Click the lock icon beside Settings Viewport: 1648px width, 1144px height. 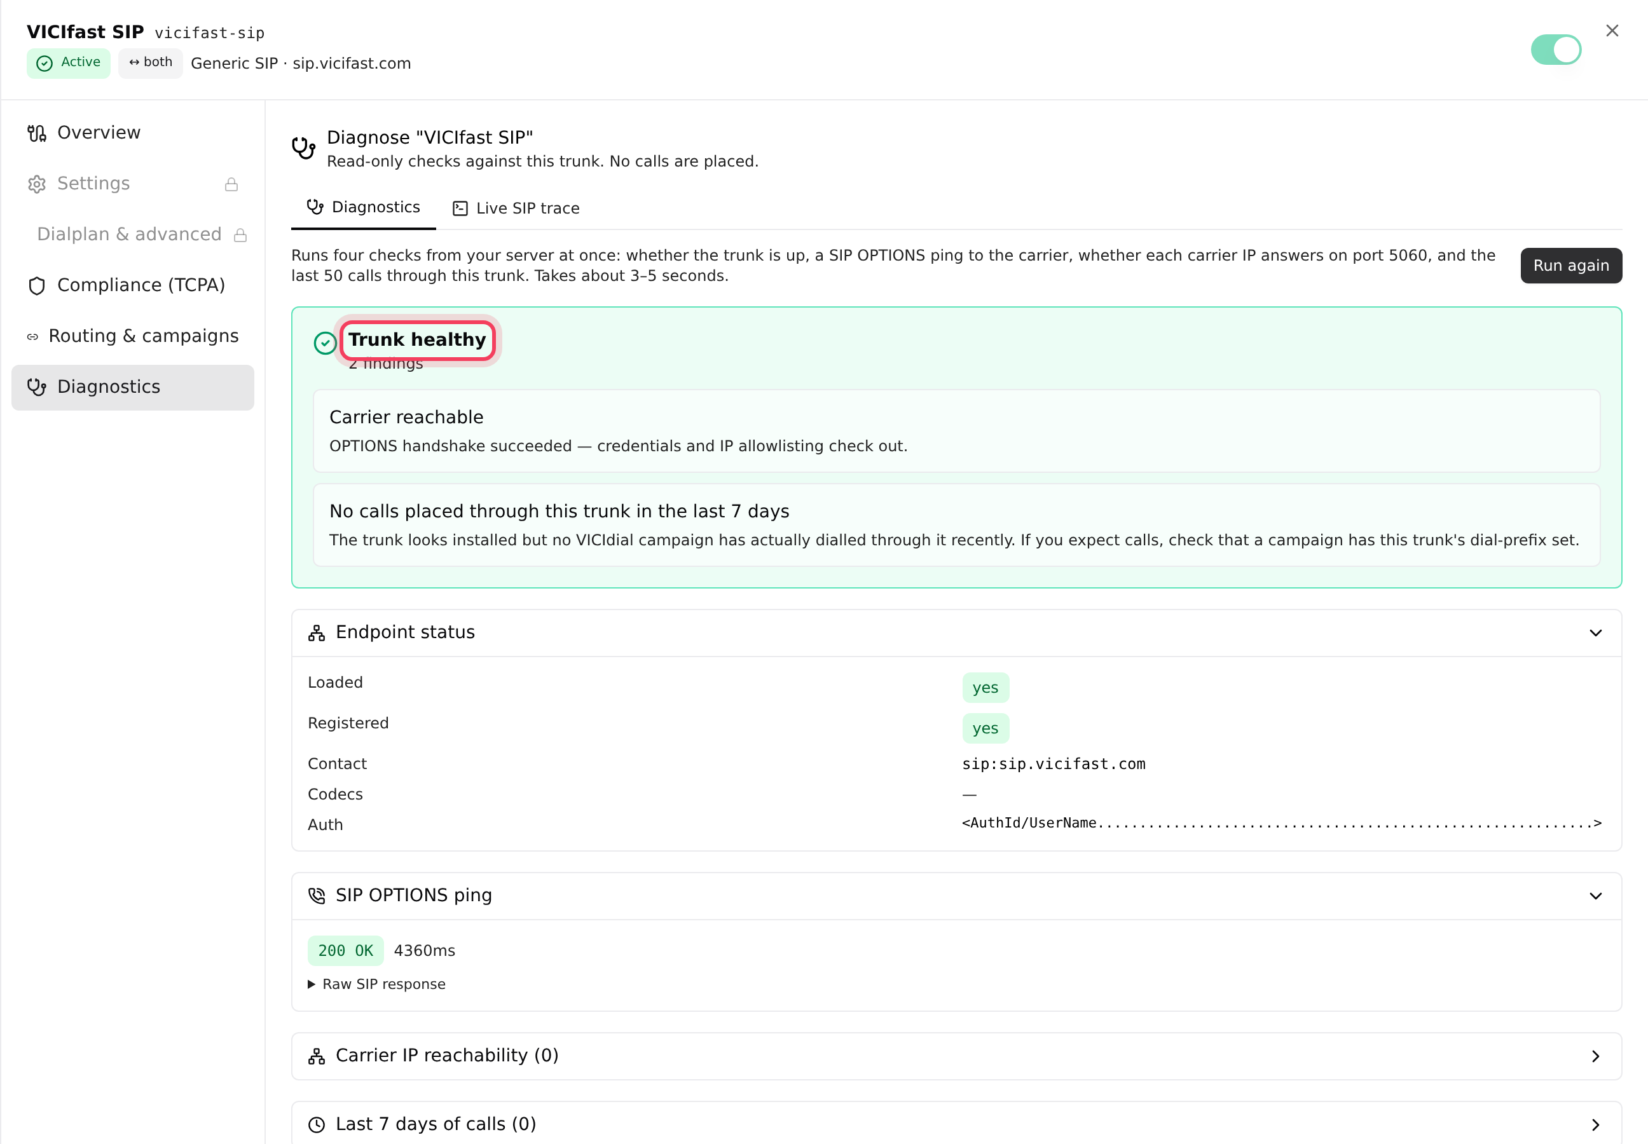[231, 184]
